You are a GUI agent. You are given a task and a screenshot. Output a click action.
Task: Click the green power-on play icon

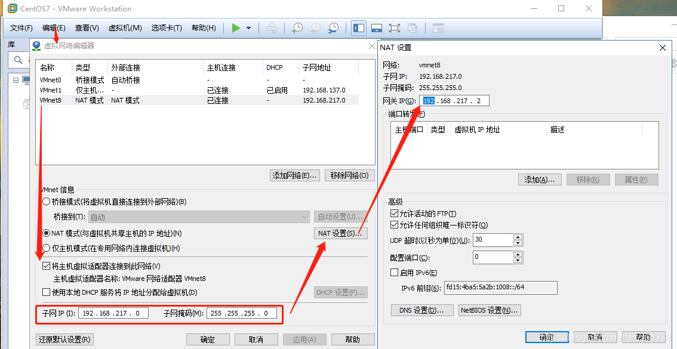pyautogui.click(x=236, y=28)
